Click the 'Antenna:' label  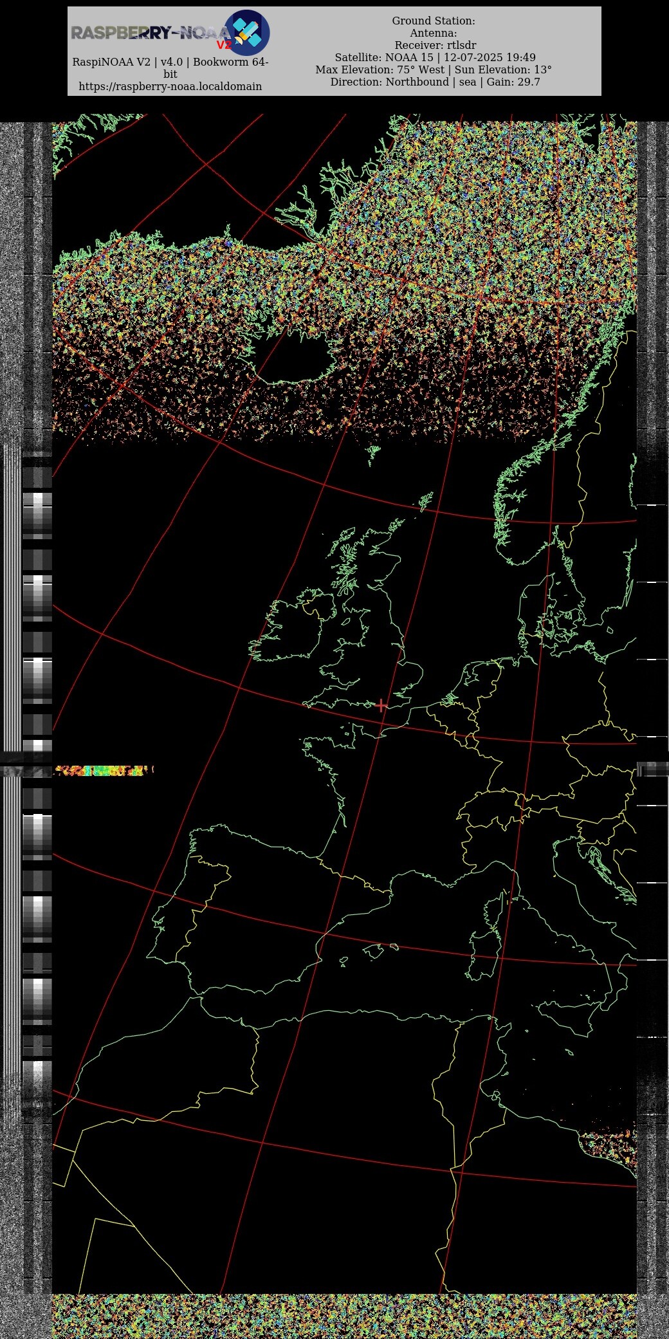pyautogui.click(x=434, y=33)
